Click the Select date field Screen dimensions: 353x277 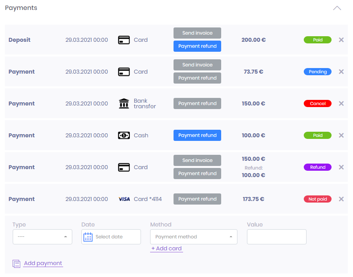tap(111, 237)
